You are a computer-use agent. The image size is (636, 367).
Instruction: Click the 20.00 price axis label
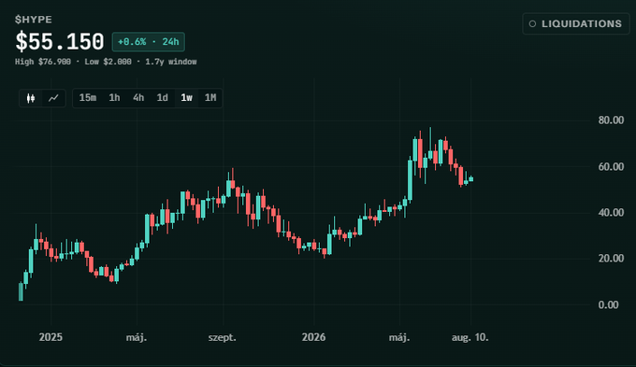click(611, 259)
